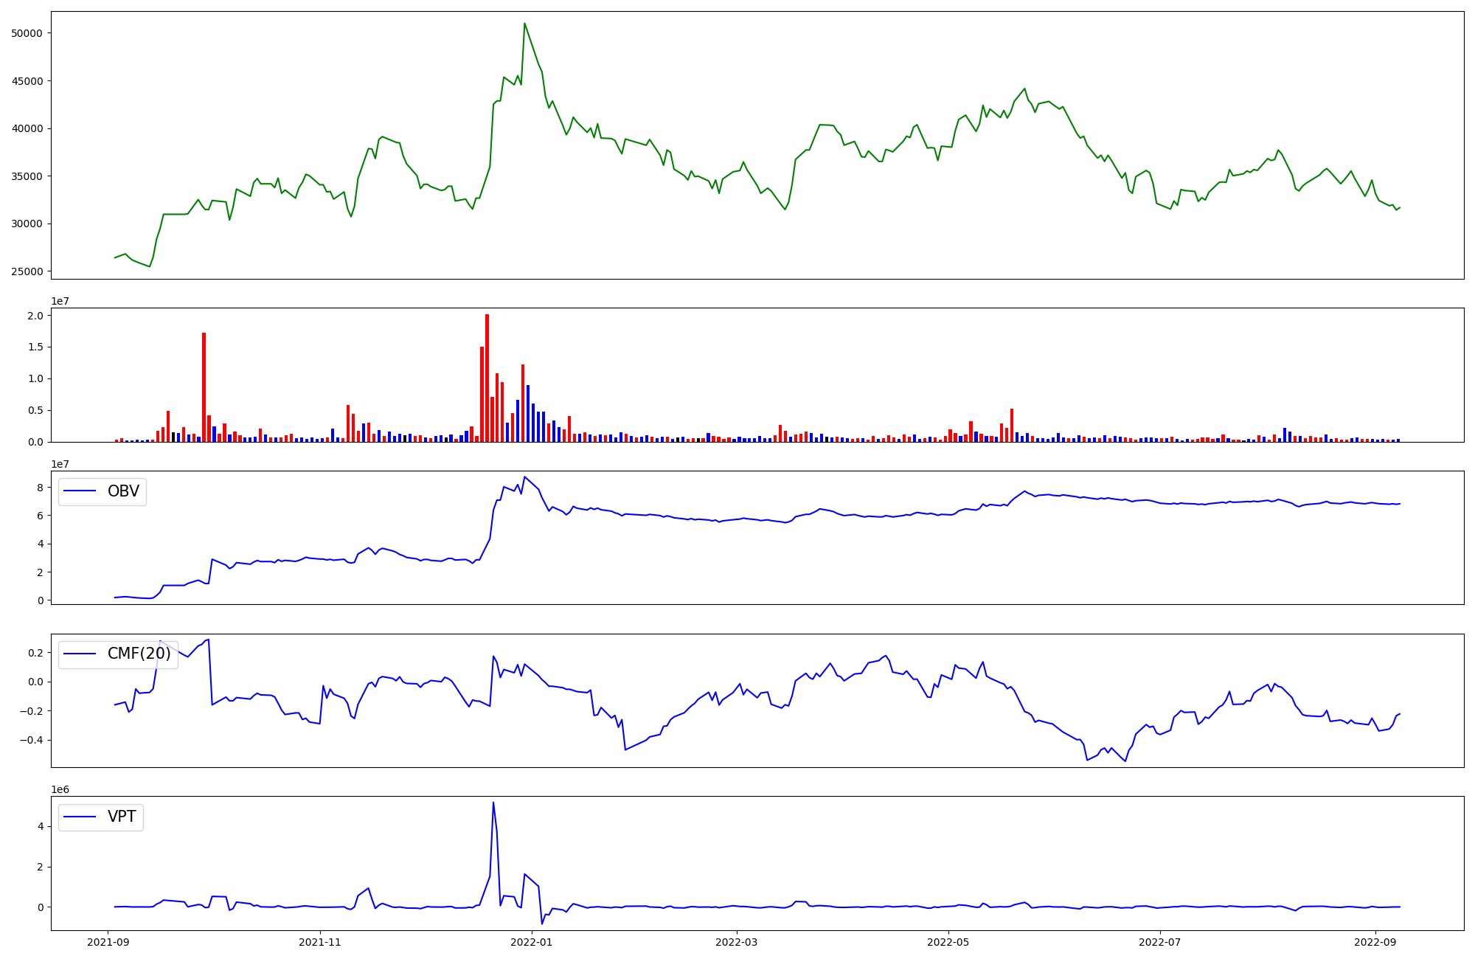Click the 2022-03 x-axis date label
This screenshot has height=959, width=1475.
click(737, 942)
